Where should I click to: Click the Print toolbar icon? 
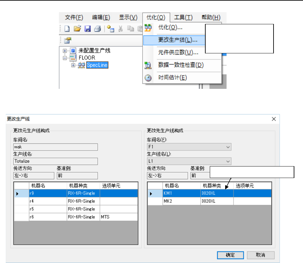98,29
